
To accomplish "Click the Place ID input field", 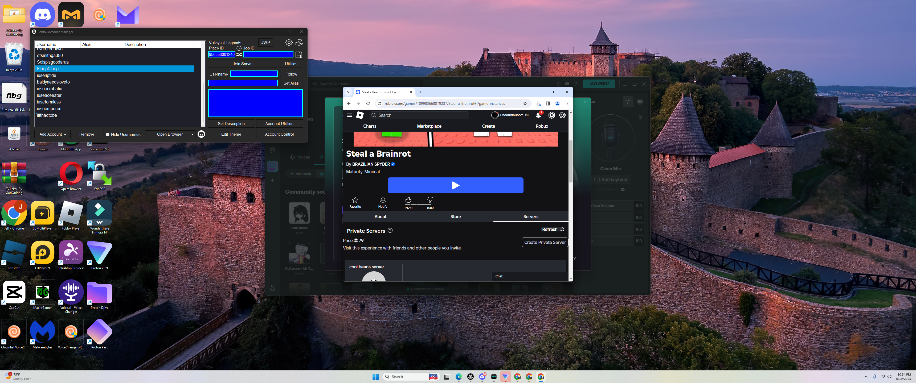I will point(222,54).
